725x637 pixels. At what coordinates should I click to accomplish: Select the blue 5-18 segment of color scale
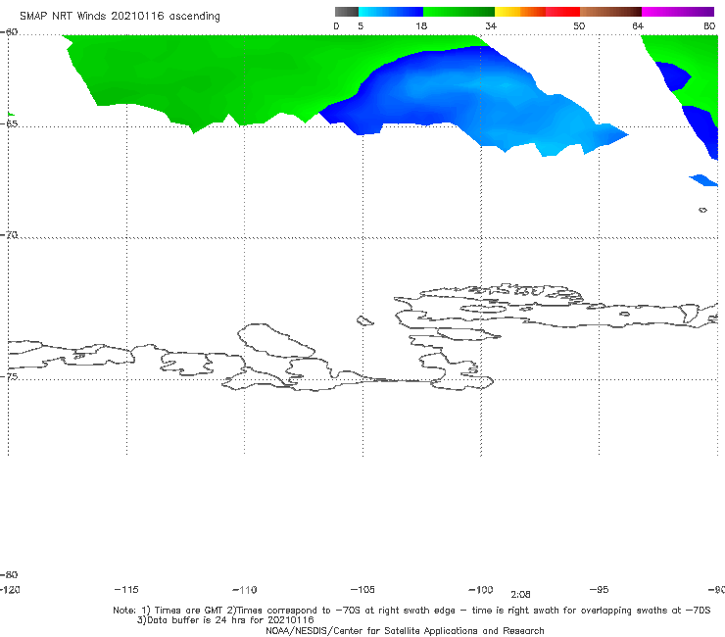[x=390, y=12]
